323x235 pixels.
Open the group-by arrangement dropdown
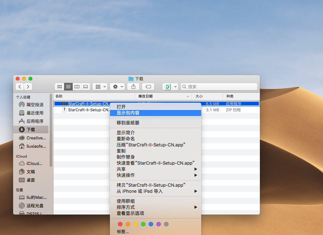[x=100, y=87]
